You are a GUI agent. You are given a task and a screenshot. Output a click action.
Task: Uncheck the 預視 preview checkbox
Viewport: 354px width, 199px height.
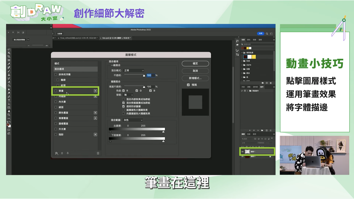pyautogui.click(x=188, y=85)
